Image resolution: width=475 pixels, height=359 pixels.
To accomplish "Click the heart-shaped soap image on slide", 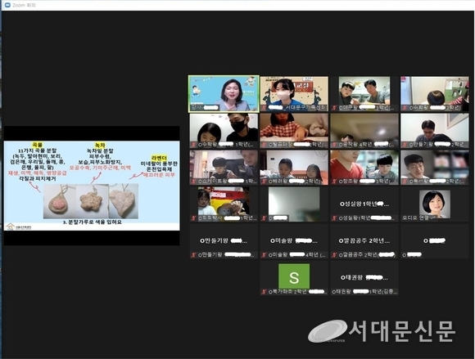I will tap(124, 201).
